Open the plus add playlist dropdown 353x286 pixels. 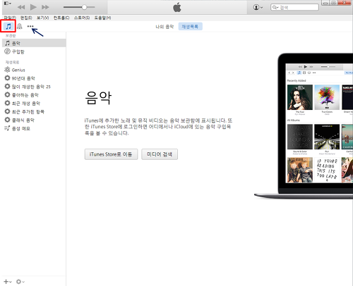click(8, 281)
